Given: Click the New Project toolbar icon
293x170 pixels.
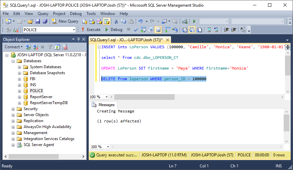Looking at the screenshot, I should (8, 21).
